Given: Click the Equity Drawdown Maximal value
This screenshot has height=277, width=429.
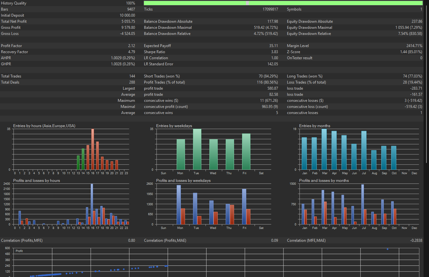Looking at the screenshot, I should [408, 28].
